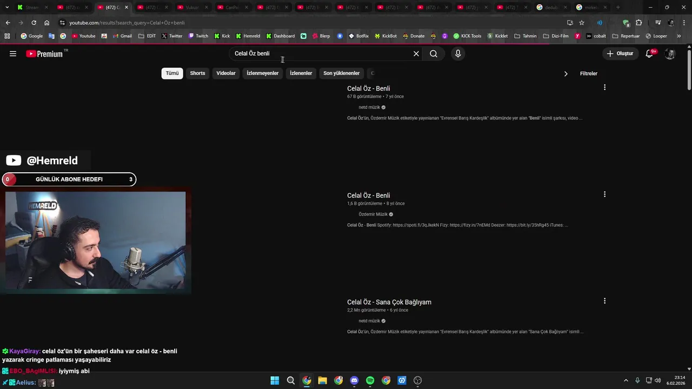Open first result 'Celal Öz - Benli' from netd müzik
Viewport: 692px width, 389px height.
click(x=368, y=89)
